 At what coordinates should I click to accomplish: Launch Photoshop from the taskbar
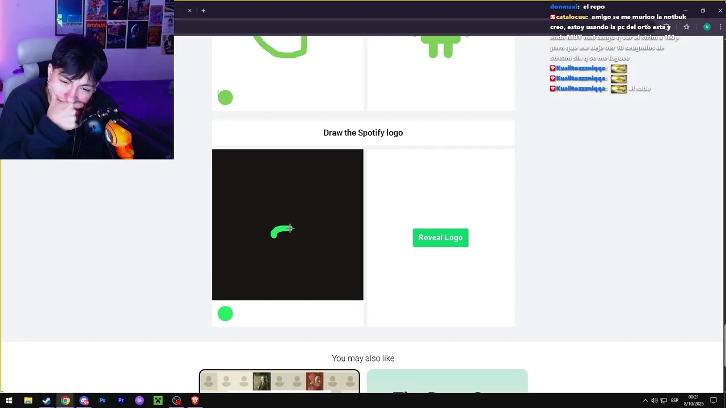(103, 401)
